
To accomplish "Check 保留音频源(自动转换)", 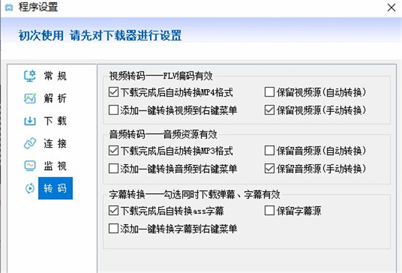I will pos(269,151).
